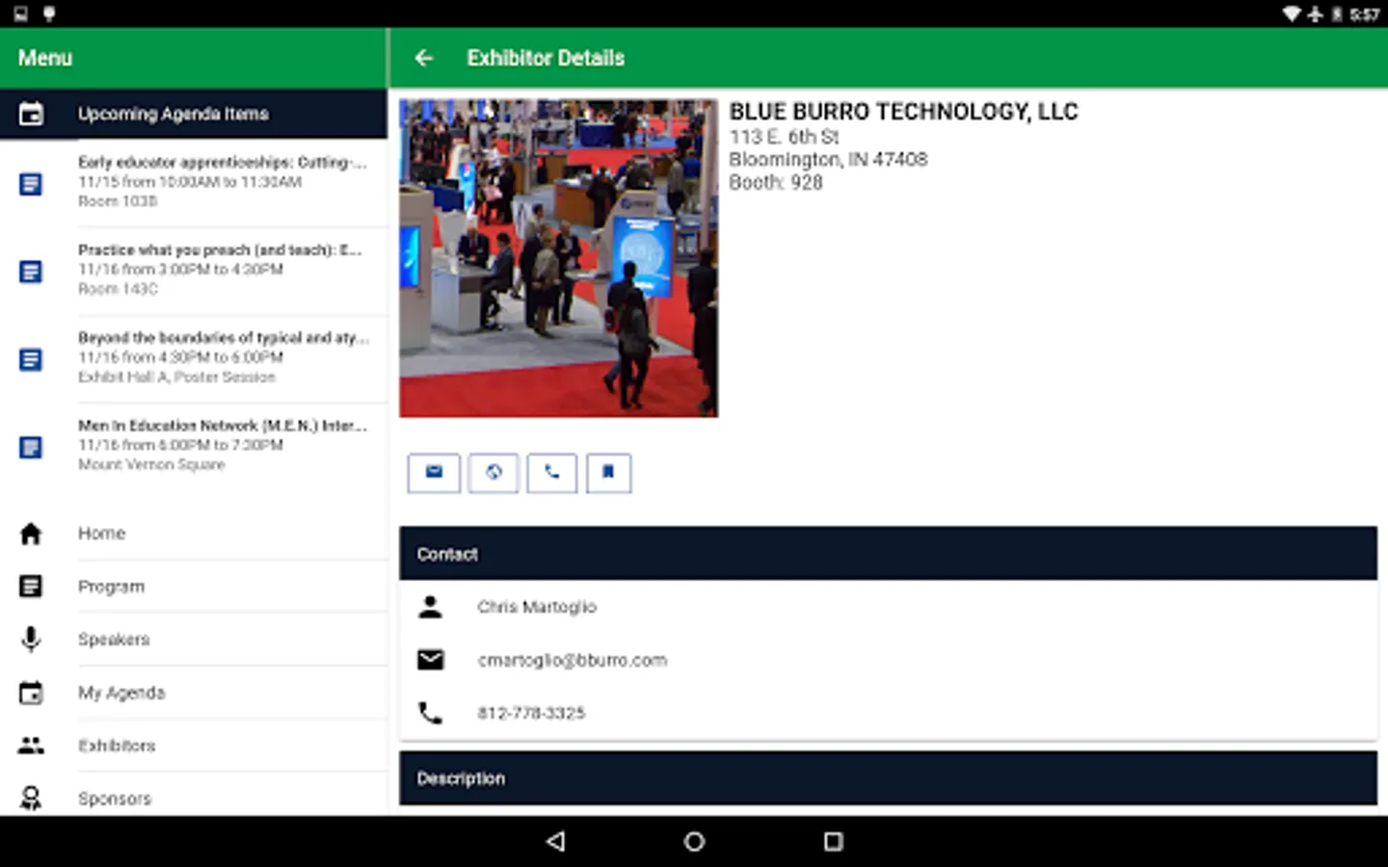Select the address line 113 E. 6th St
Screen dimensions: 1388x867
pos(784,137)
